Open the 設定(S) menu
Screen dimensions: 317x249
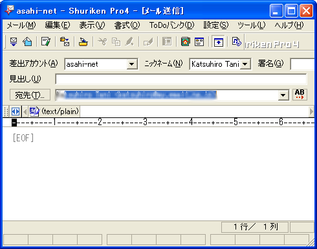click(x=216, y=25)
